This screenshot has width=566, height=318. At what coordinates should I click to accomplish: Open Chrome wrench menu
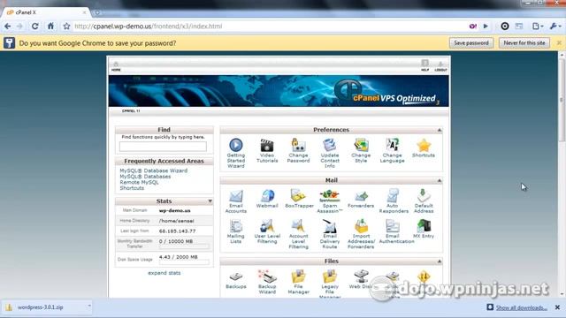tap(555, 26)
